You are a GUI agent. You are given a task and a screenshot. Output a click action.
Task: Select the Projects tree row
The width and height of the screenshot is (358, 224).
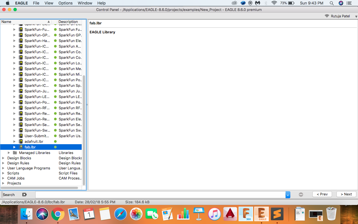[41, 183]
